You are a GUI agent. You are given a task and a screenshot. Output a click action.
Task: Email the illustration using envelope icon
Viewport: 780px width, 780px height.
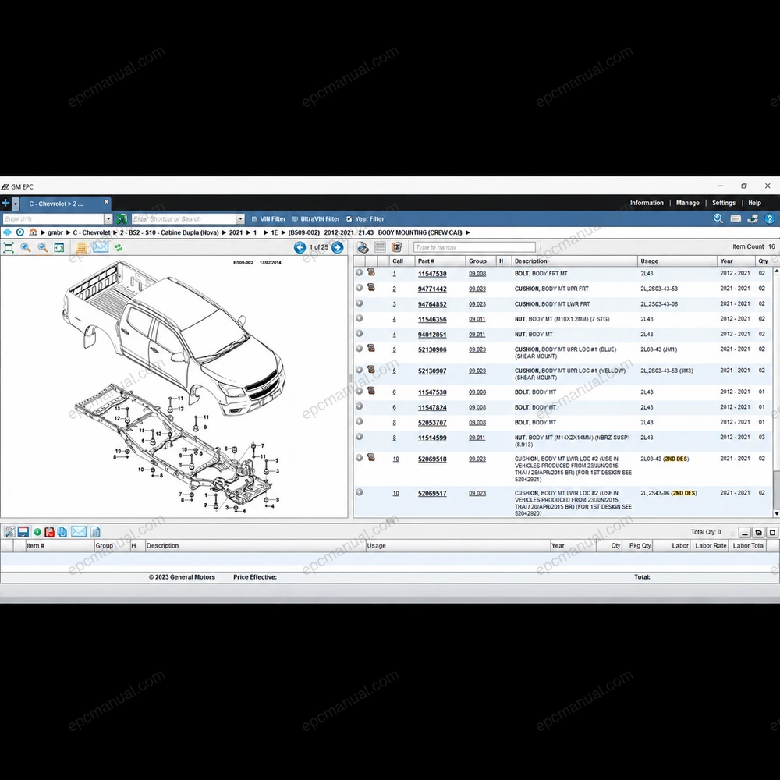[x=100, y=246]
